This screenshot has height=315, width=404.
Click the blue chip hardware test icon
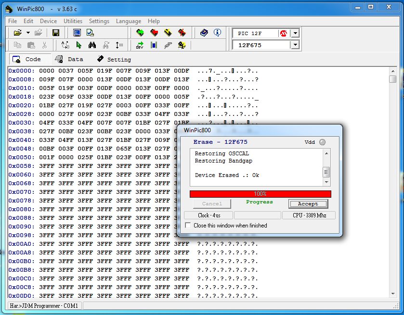(154, 45)
